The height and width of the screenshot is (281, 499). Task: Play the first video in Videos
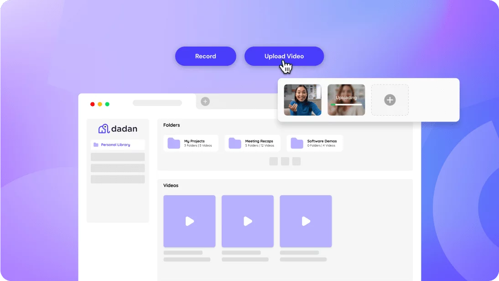[x=189, y=221]
